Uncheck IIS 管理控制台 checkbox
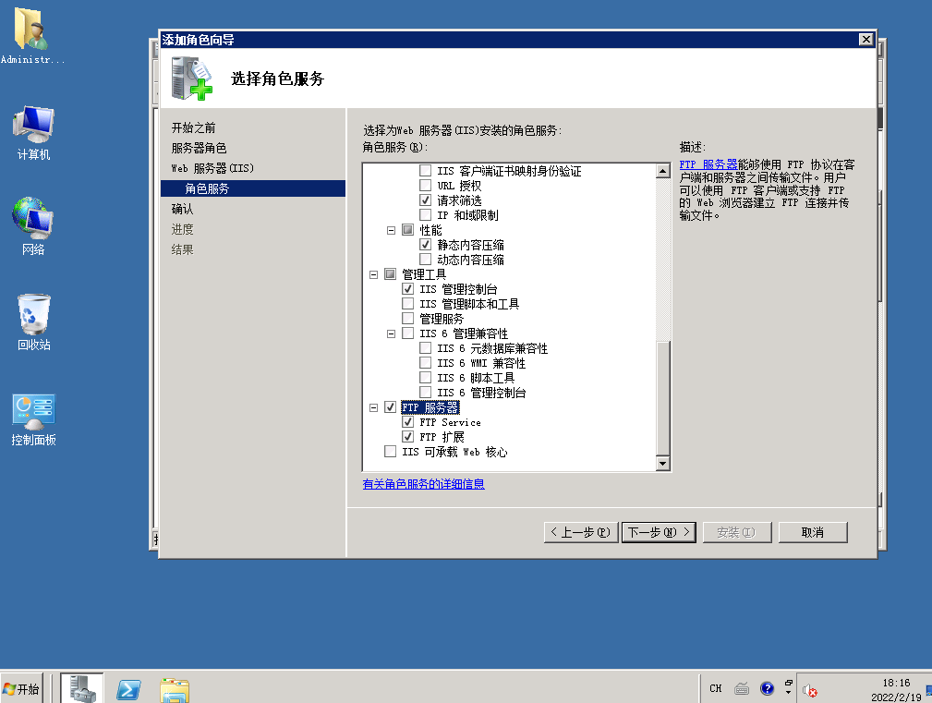Viewport: 932px width, 703px height. 407,289
